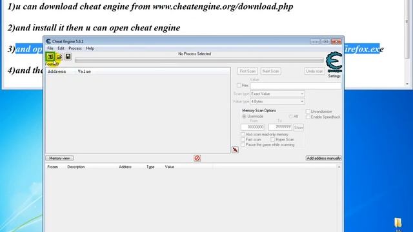The image size is (413, 232).
Task: Click the red clear list icon
Action: 197,158
